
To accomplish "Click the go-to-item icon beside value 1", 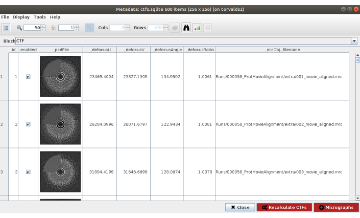I will tap(54, 28).
